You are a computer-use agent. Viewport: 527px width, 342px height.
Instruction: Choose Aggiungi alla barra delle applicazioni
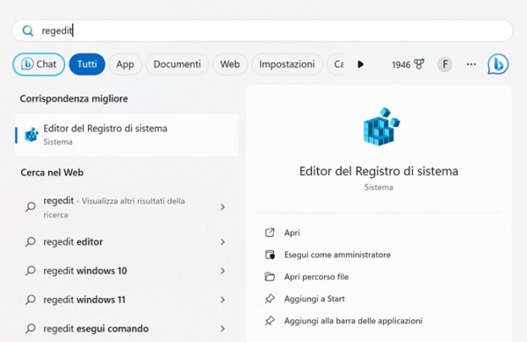click(353, 321)
